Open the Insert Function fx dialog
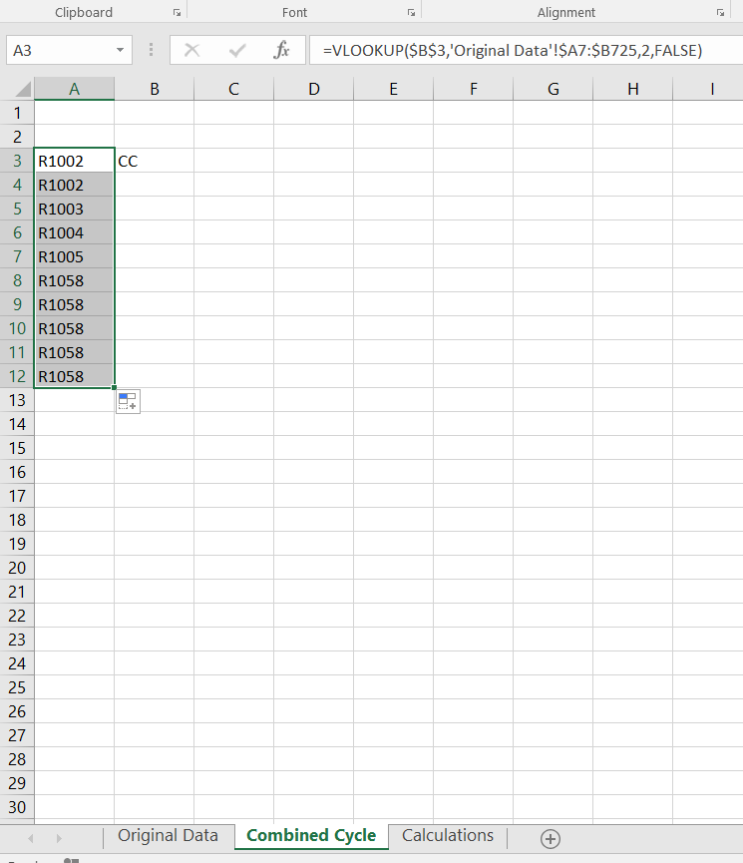This screenshot has width=743, height=863. [281, 51]
